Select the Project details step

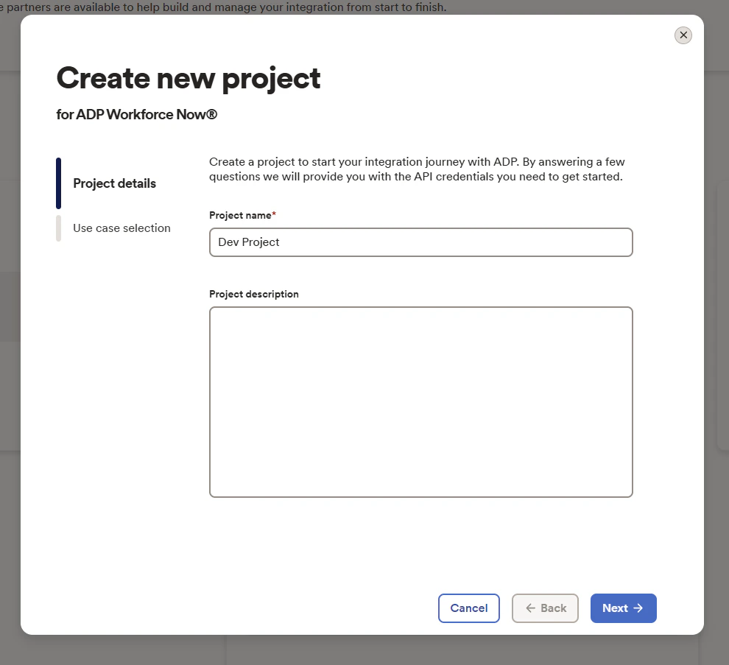tap(114, 183)
